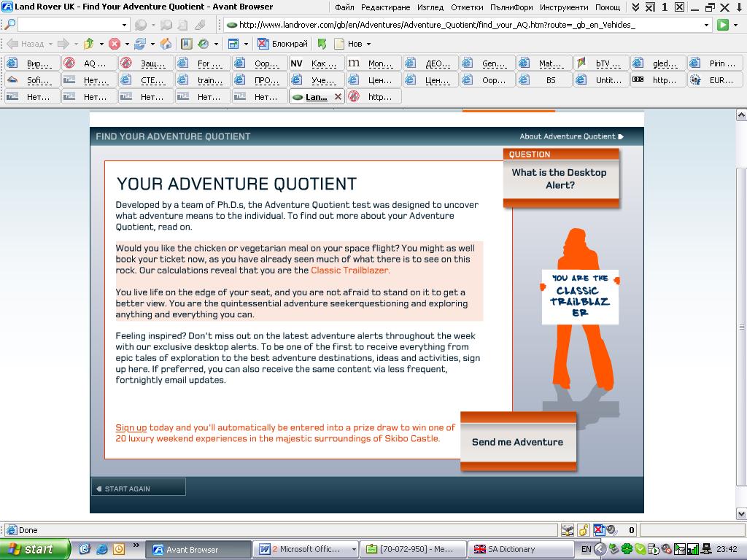
Task: Click the page scrollbar down arrow
Action: [x=741, y=513]
